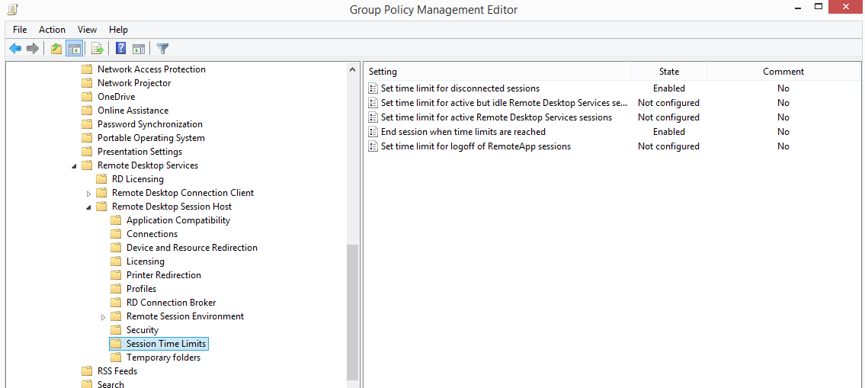Screen dimensions: 865x388
Task: Toggle the console tree pane icon
Action: [x=74, y=49]
